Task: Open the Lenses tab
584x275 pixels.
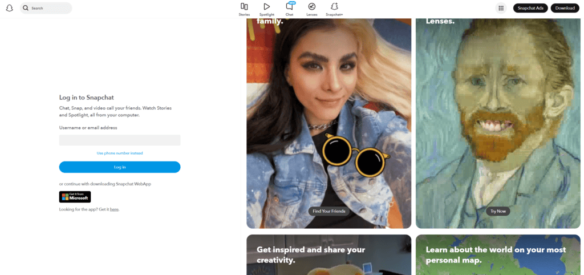Action: (312, 9)
